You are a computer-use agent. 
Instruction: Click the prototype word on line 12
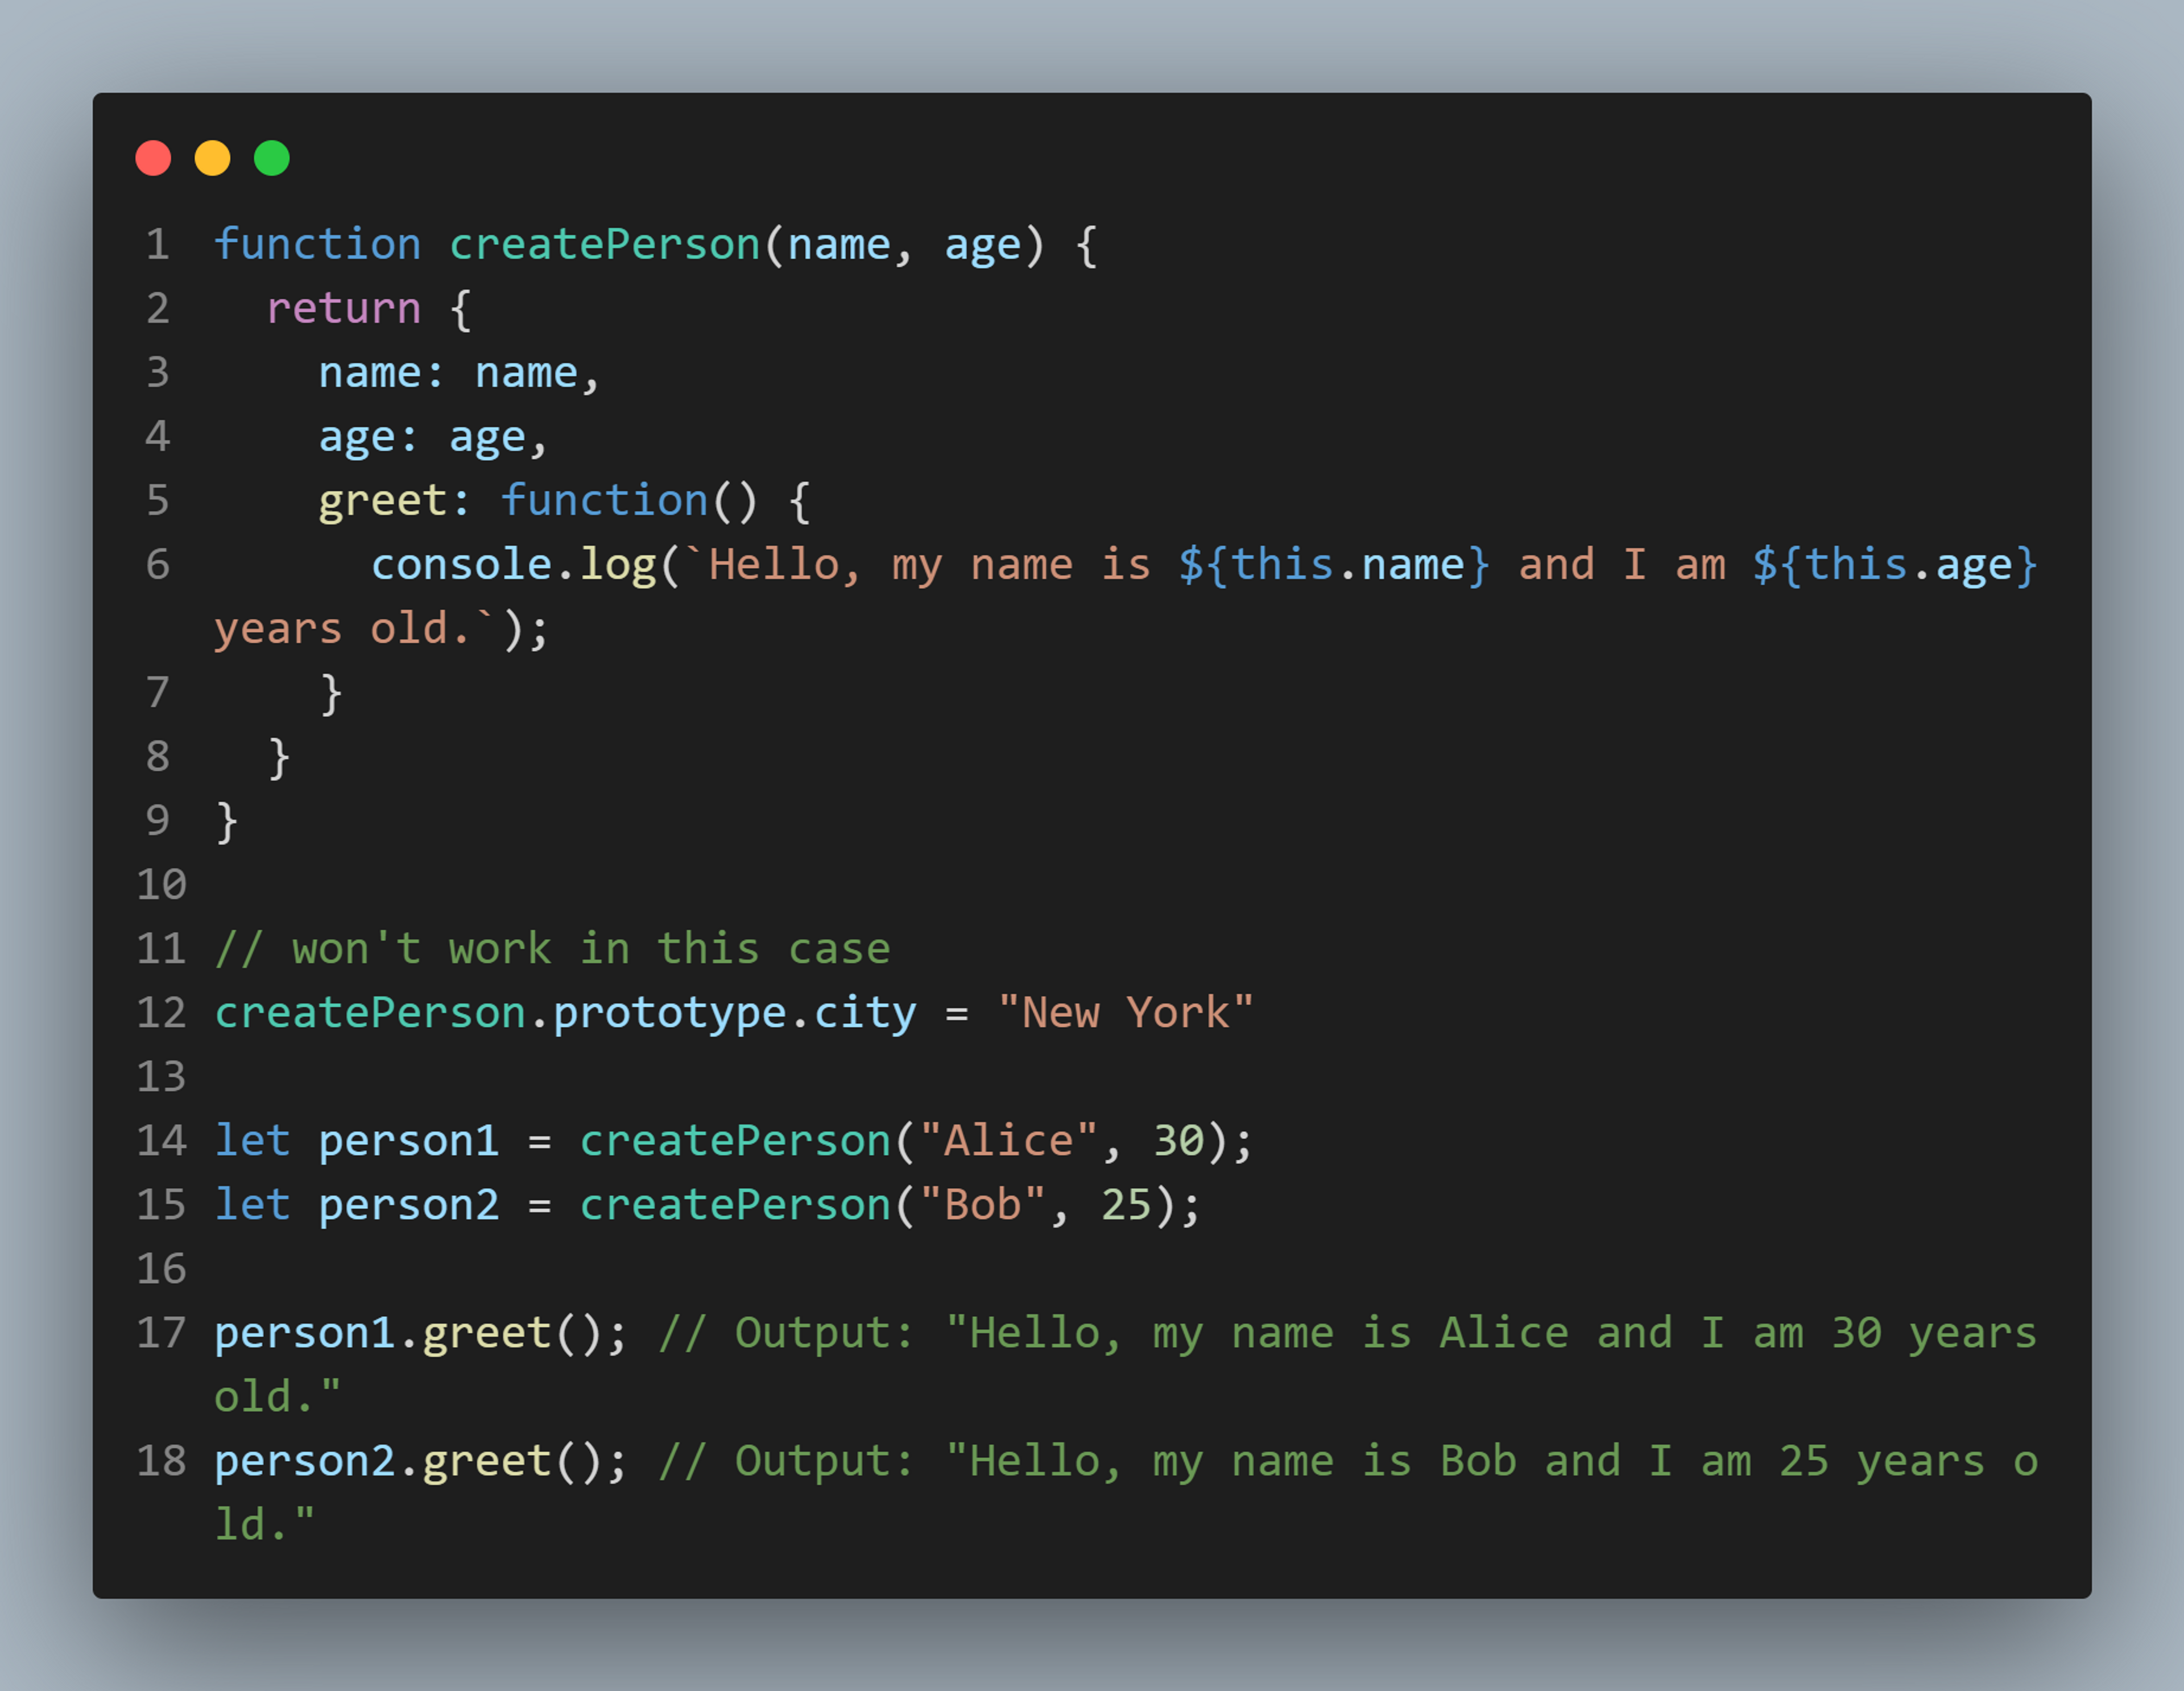669,1013
